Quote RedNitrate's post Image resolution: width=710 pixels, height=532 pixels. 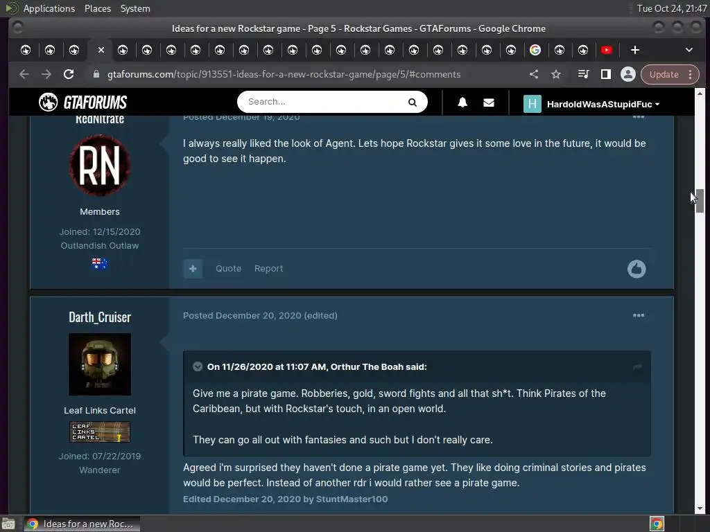point(228,268)
